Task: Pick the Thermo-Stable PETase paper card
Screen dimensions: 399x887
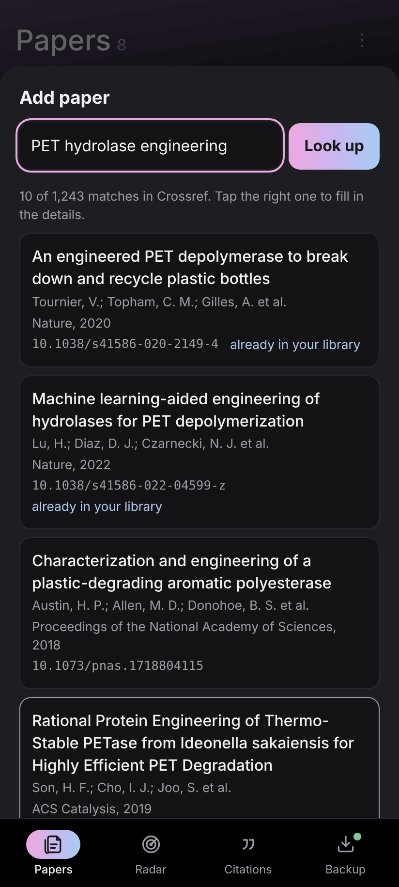Action: click(x=199, y=758)
